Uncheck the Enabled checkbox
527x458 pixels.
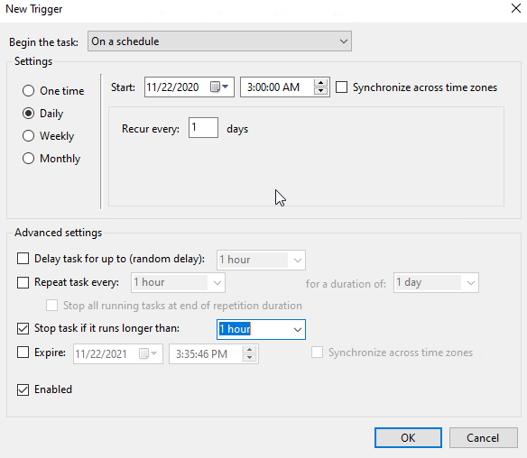click(x=23, y=389)
